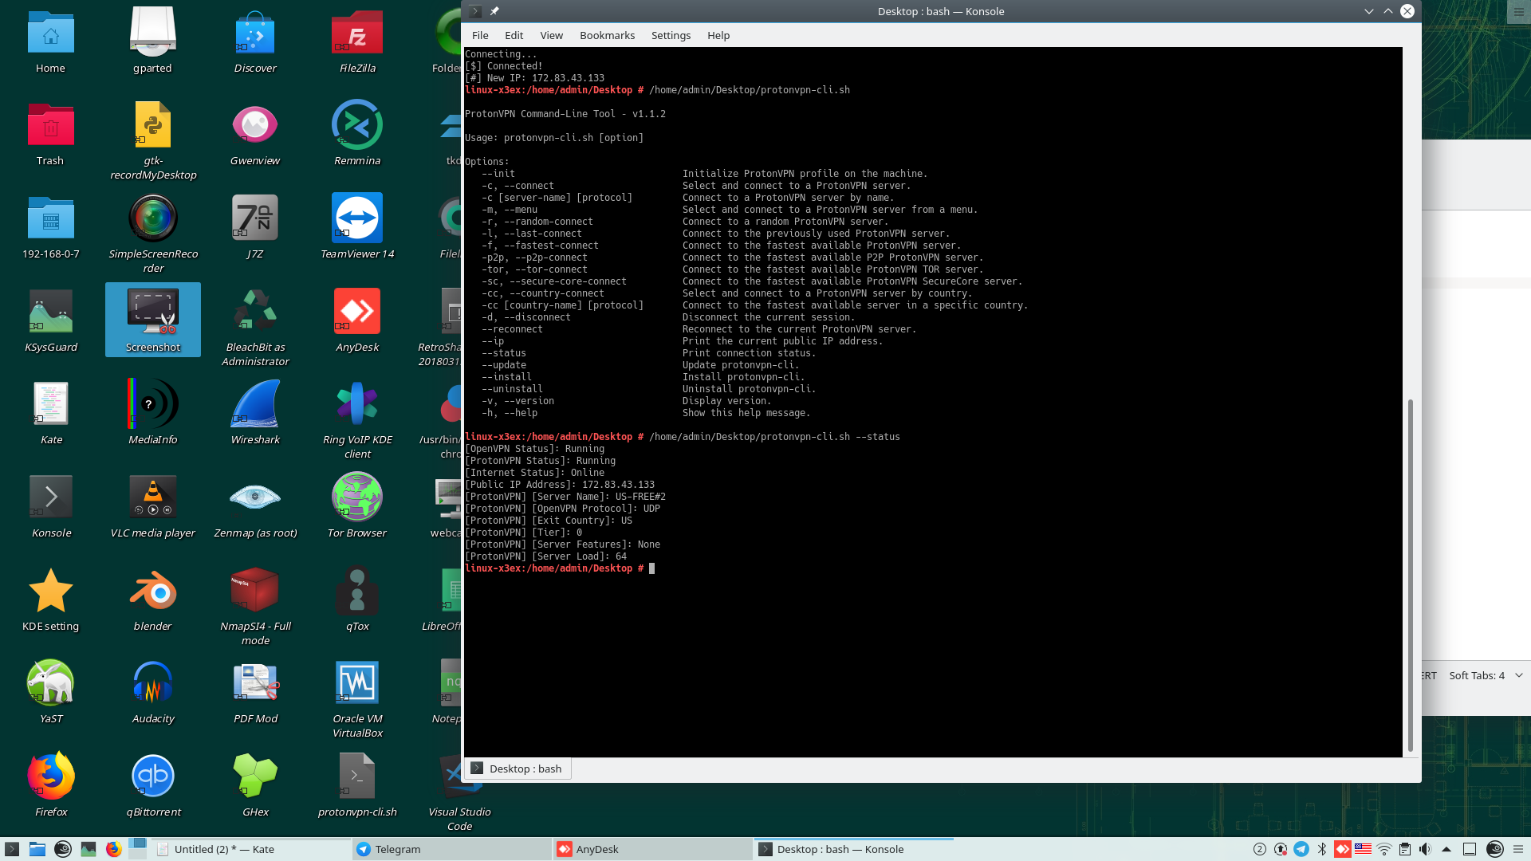Click the Telegram tray icon
The width and height of the screenshot is (1531, 861).
coord(1301,849)
